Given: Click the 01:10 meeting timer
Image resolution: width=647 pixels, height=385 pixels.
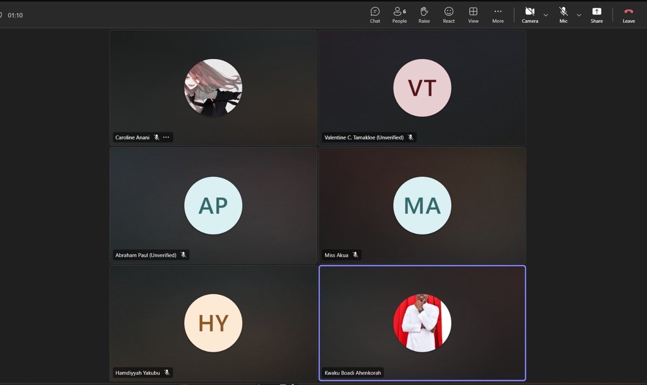Looking at the screenshot, I should pyautogui.click(x=15, y=16).
